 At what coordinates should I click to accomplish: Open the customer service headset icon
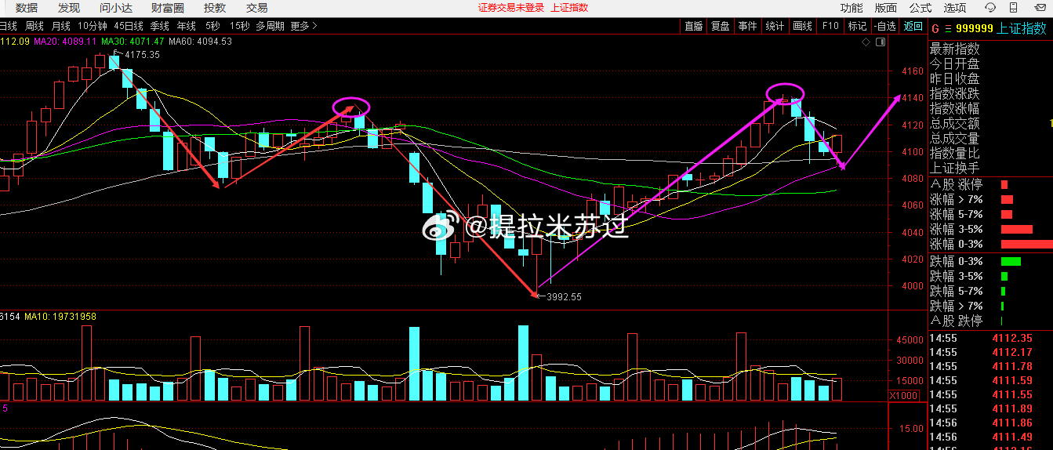990,8
